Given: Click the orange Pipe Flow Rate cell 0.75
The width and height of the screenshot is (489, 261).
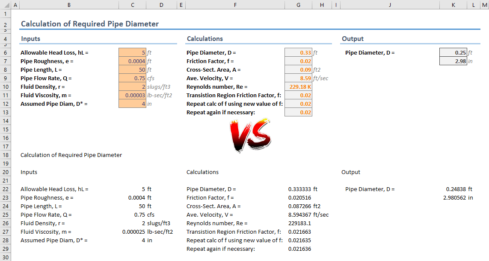Looking at the screenshot, I should pyautogui.click(x=133, y=78).
